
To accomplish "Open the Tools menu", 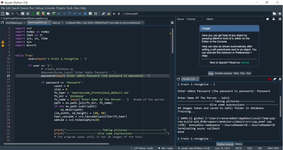I will tap(69, 8).
